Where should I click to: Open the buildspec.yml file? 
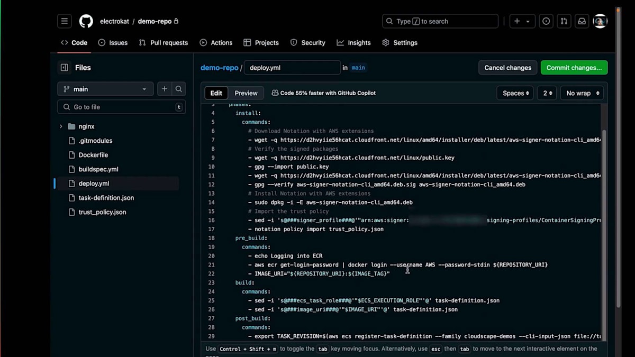(x=98, y=169)
